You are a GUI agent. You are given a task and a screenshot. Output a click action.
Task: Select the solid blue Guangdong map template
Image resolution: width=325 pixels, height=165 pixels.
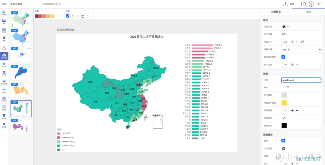click(x=21, y=72)
